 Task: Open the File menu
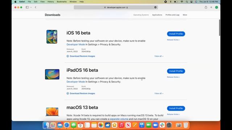point(29,1)
